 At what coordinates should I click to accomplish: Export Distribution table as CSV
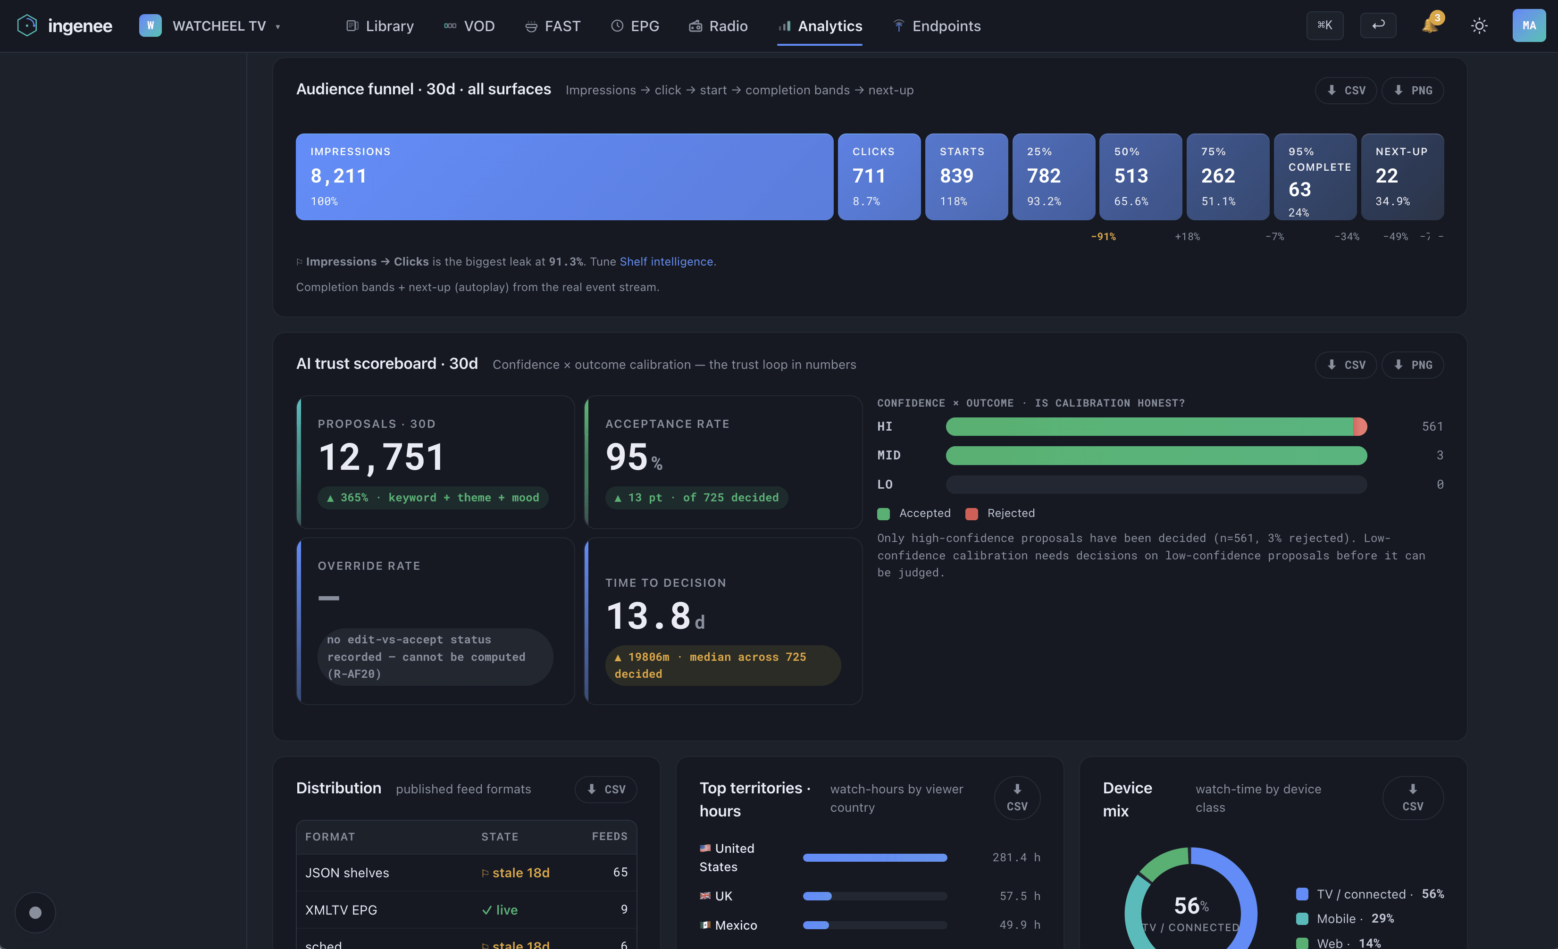point(606,789)
